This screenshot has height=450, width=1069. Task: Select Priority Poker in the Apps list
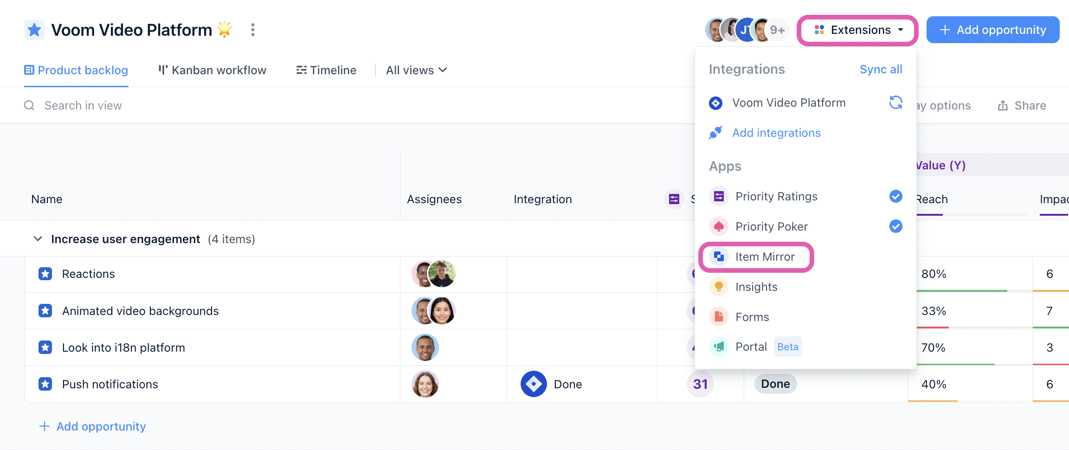click(x=805, y=226)
